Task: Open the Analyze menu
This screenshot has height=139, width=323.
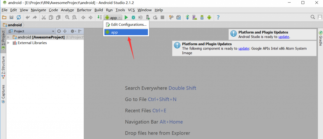Action: click(67, 10)
